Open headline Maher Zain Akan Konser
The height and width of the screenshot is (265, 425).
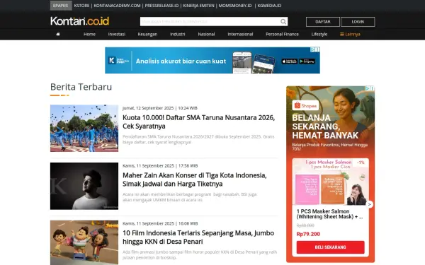click(x=195, y=179)
